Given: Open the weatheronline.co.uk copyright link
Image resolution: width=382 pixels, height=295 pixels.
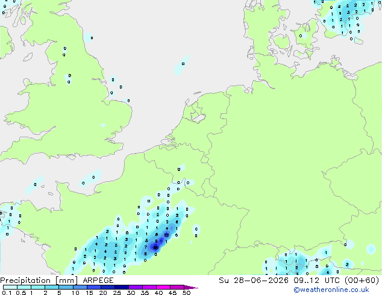Looking at the screenshot, I should pos(331,290).
